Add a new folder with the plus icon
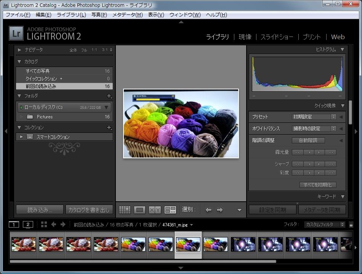The width and height of the screenshot is (362, 274). 109,96
